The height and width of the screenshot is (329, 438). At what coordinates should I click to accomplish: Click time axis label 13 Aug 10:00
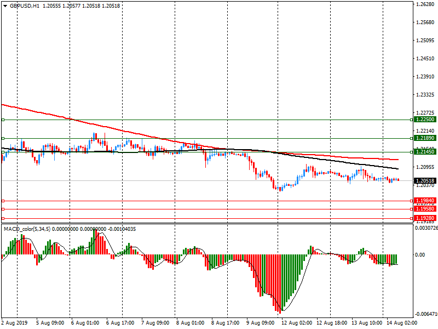pyautogui.click(x=367, y=323)
